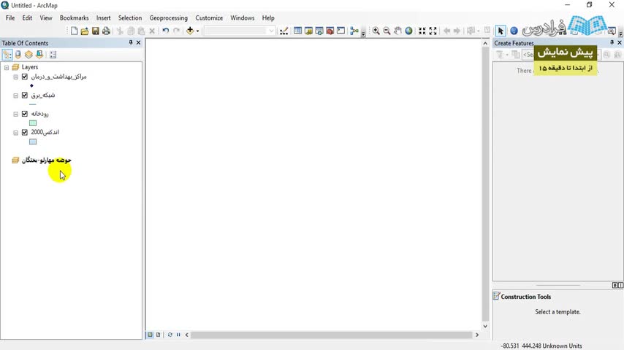
Task: Select the Zoom In tool
Action: click(x=376, y=31)
